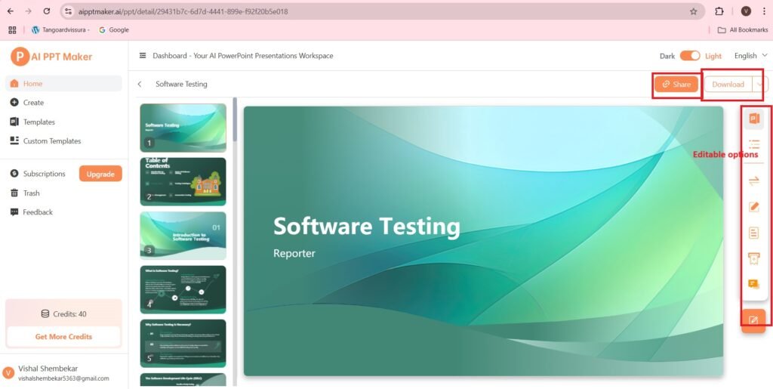Select the slide view icon in right toolbar

click(754, 119)
